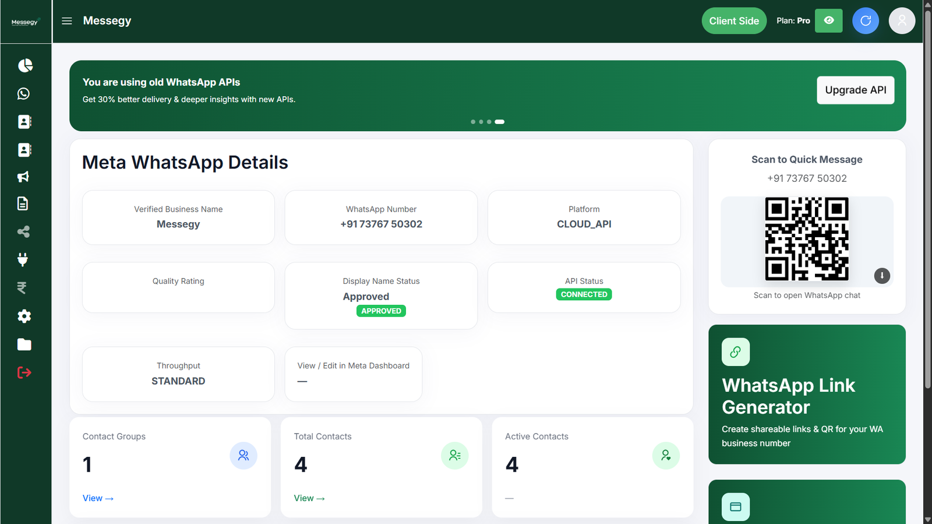
Task: Open the WhatsApp sidebar icon
Action: point(23,94)
